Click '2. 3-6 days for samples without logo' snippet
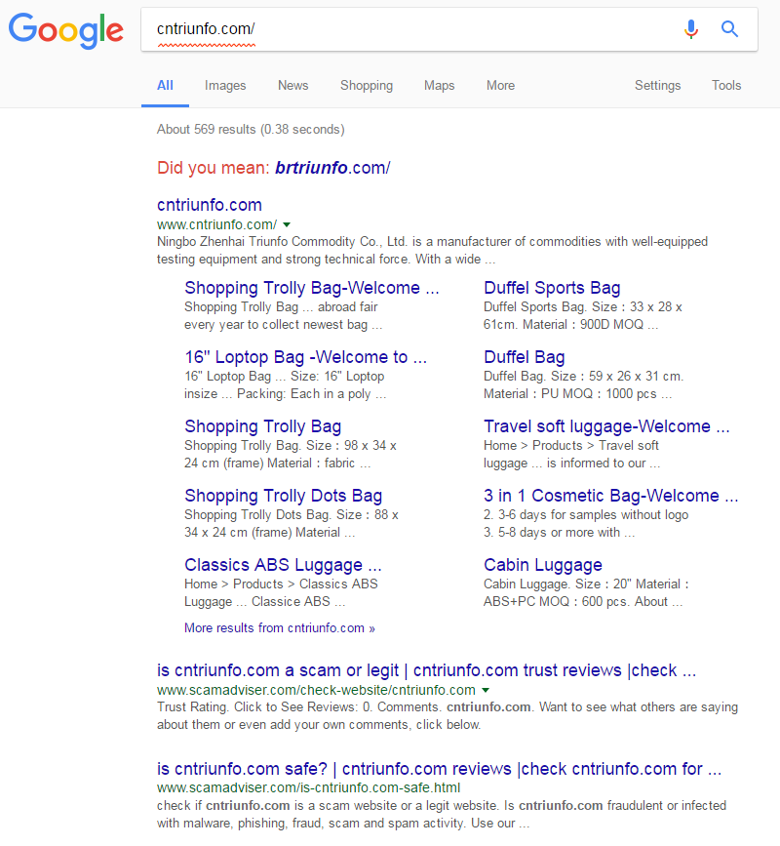This screenshot has height=846, width=780. (586, 523)
